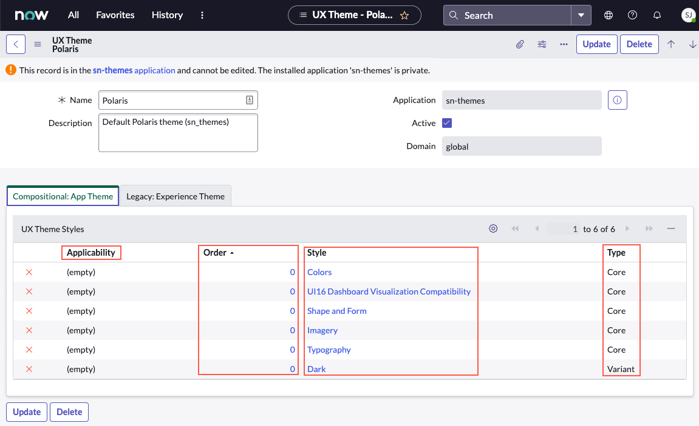Delete the Shape and Form row with X
The image size is (699, 426).
tap(29, 311)
